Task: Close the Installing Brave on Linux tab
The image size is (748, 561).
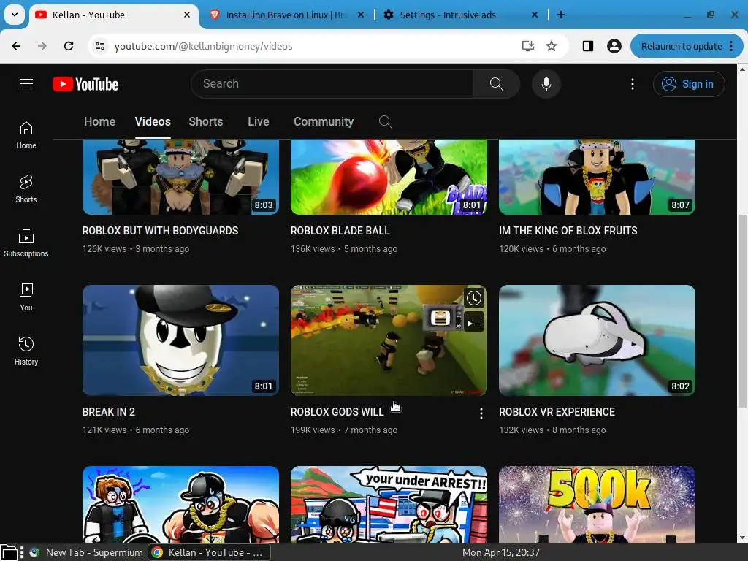Action: coord(361,15)
